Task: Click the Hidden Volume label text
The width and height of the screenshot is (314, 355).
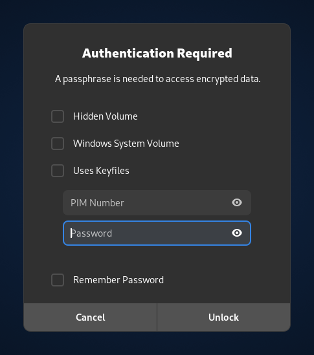Action: click(x=105, y=116)
